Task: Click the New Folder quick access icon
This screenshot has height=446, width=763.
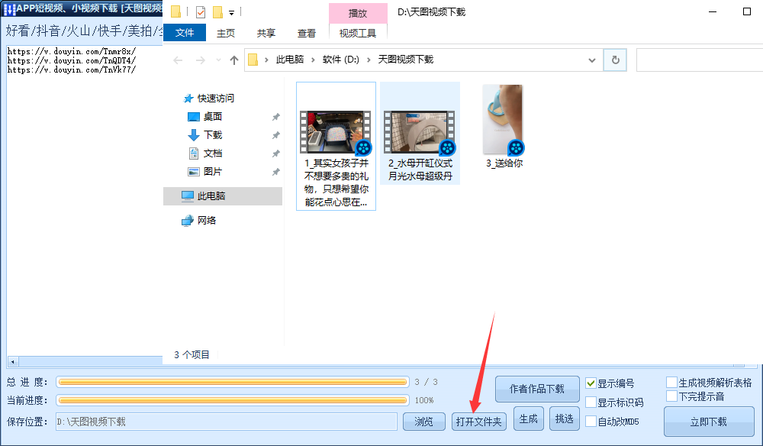Action: pos(218,11)
